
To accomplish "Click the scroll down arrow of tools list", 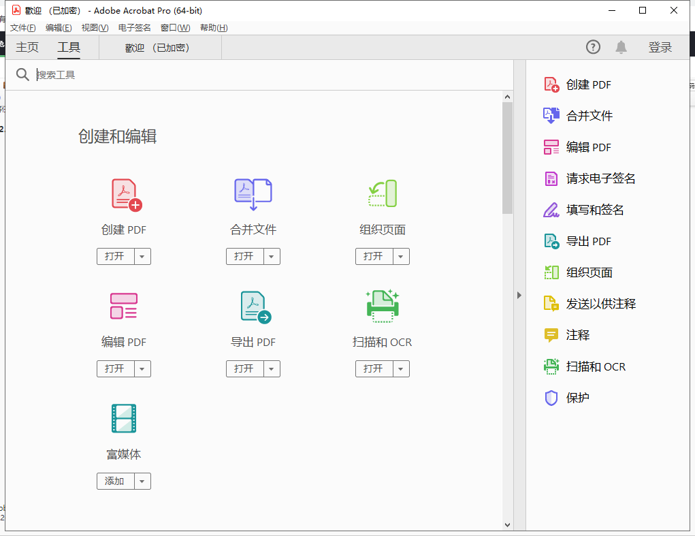I will pos(508,525).
